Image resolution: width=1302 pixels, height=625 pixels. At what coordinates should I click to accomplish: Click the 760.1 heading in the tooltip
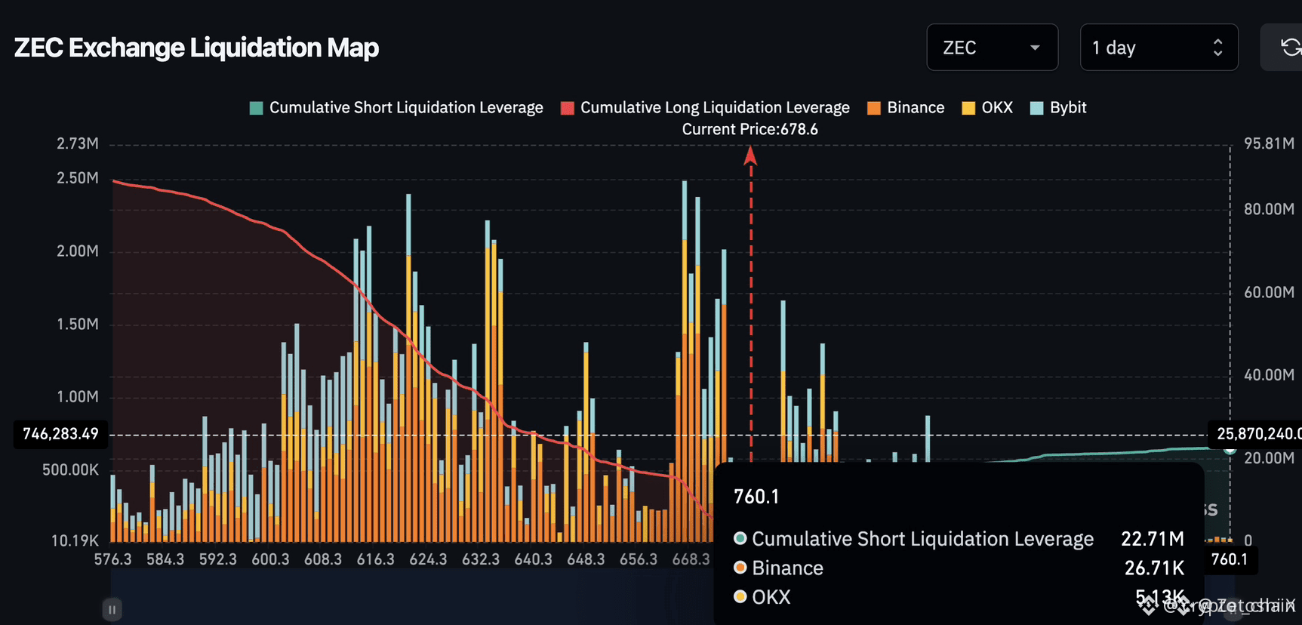[756, 497]
